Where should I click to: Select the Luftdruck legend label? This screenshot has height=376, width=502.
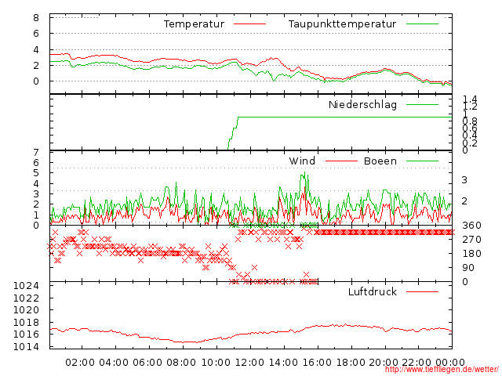372,291
